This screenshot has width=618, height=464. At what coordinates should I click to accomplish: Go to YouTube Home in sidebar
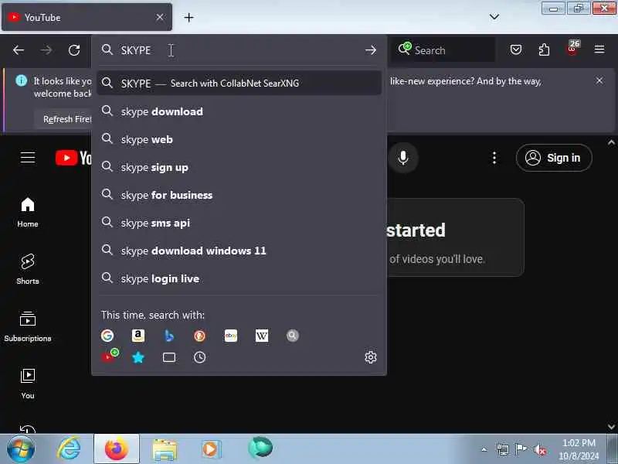coord(28,212)
